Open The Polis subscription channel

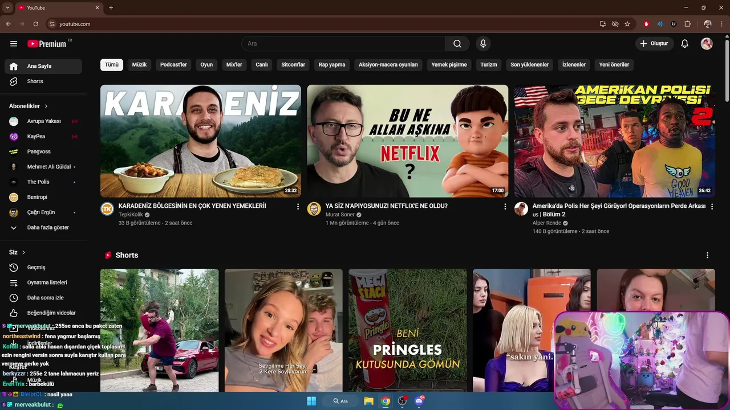43,182
